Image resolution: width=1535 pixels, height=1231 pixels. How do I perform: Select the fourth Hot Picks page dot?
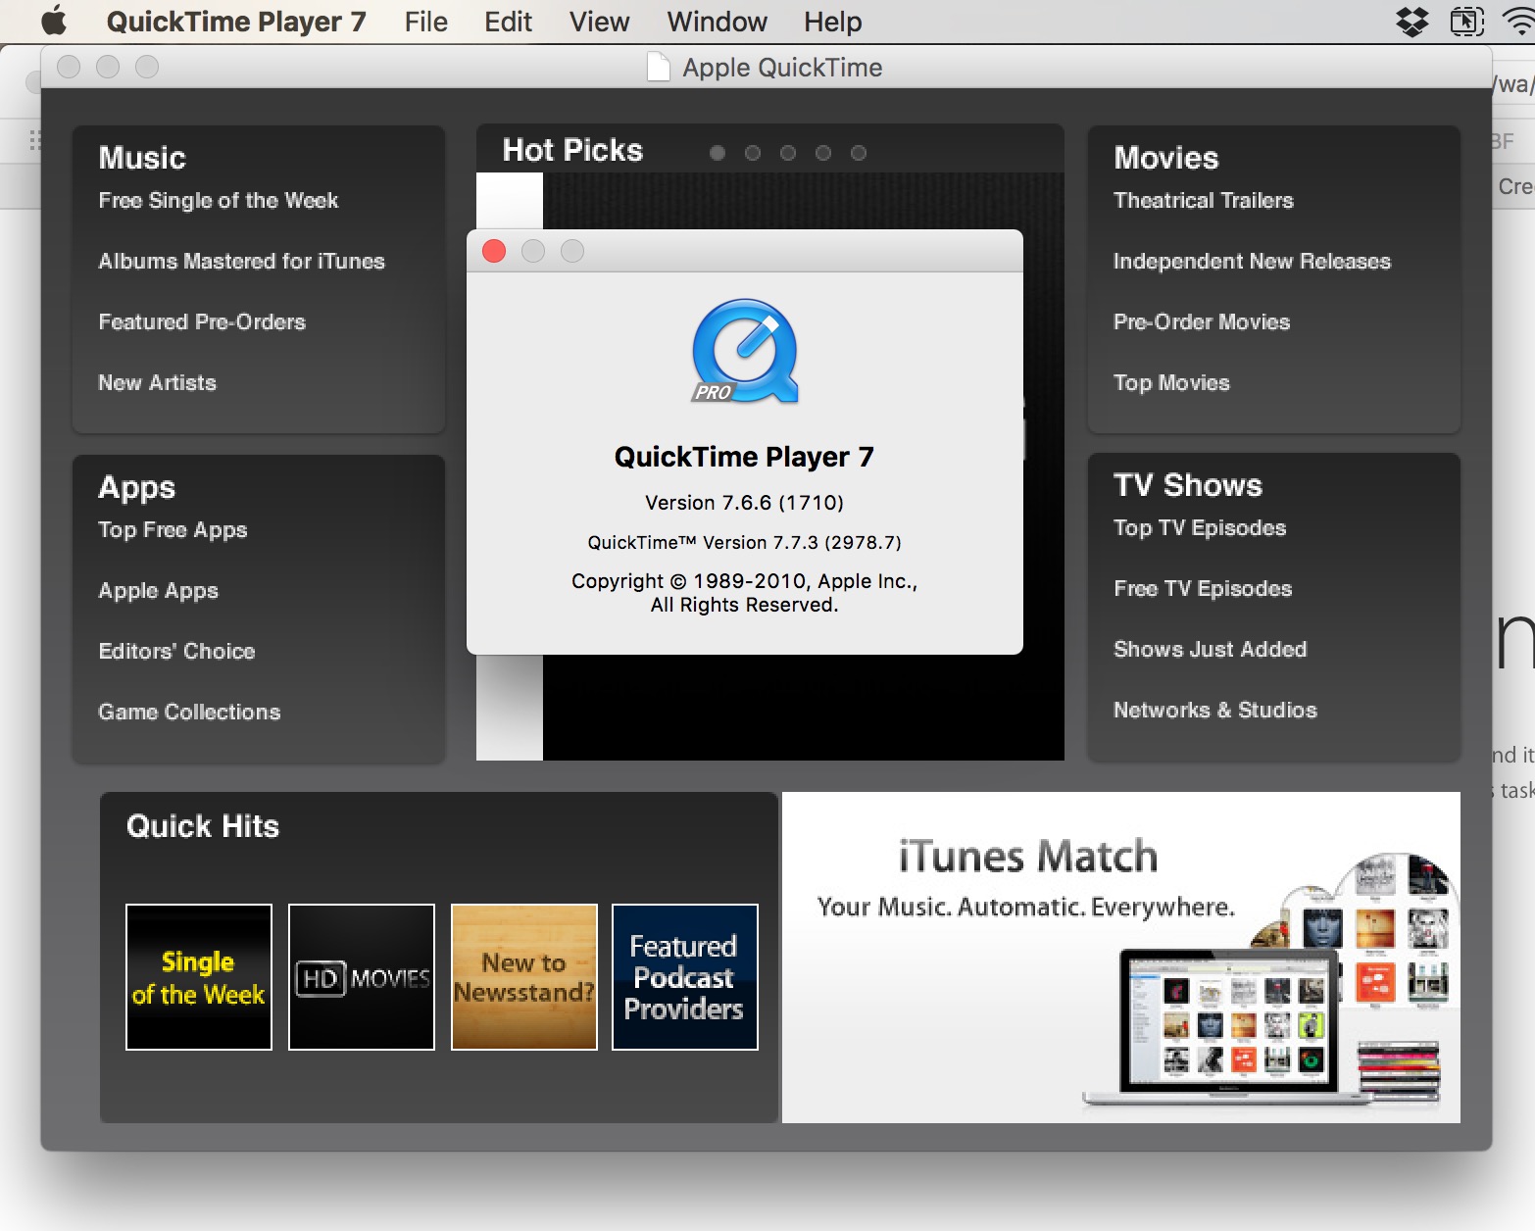[x=823, y=153]
